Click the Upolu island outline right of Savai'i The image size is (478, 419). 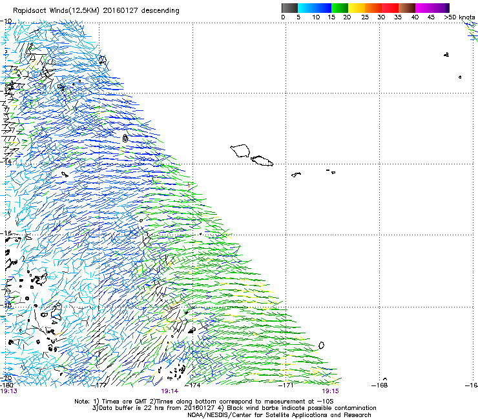(x=262, y=161)
